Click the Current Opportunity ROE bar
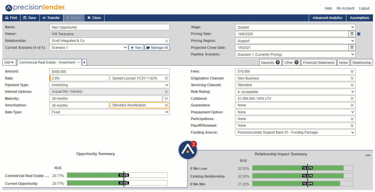375x192 pixels. pos(117,183)
